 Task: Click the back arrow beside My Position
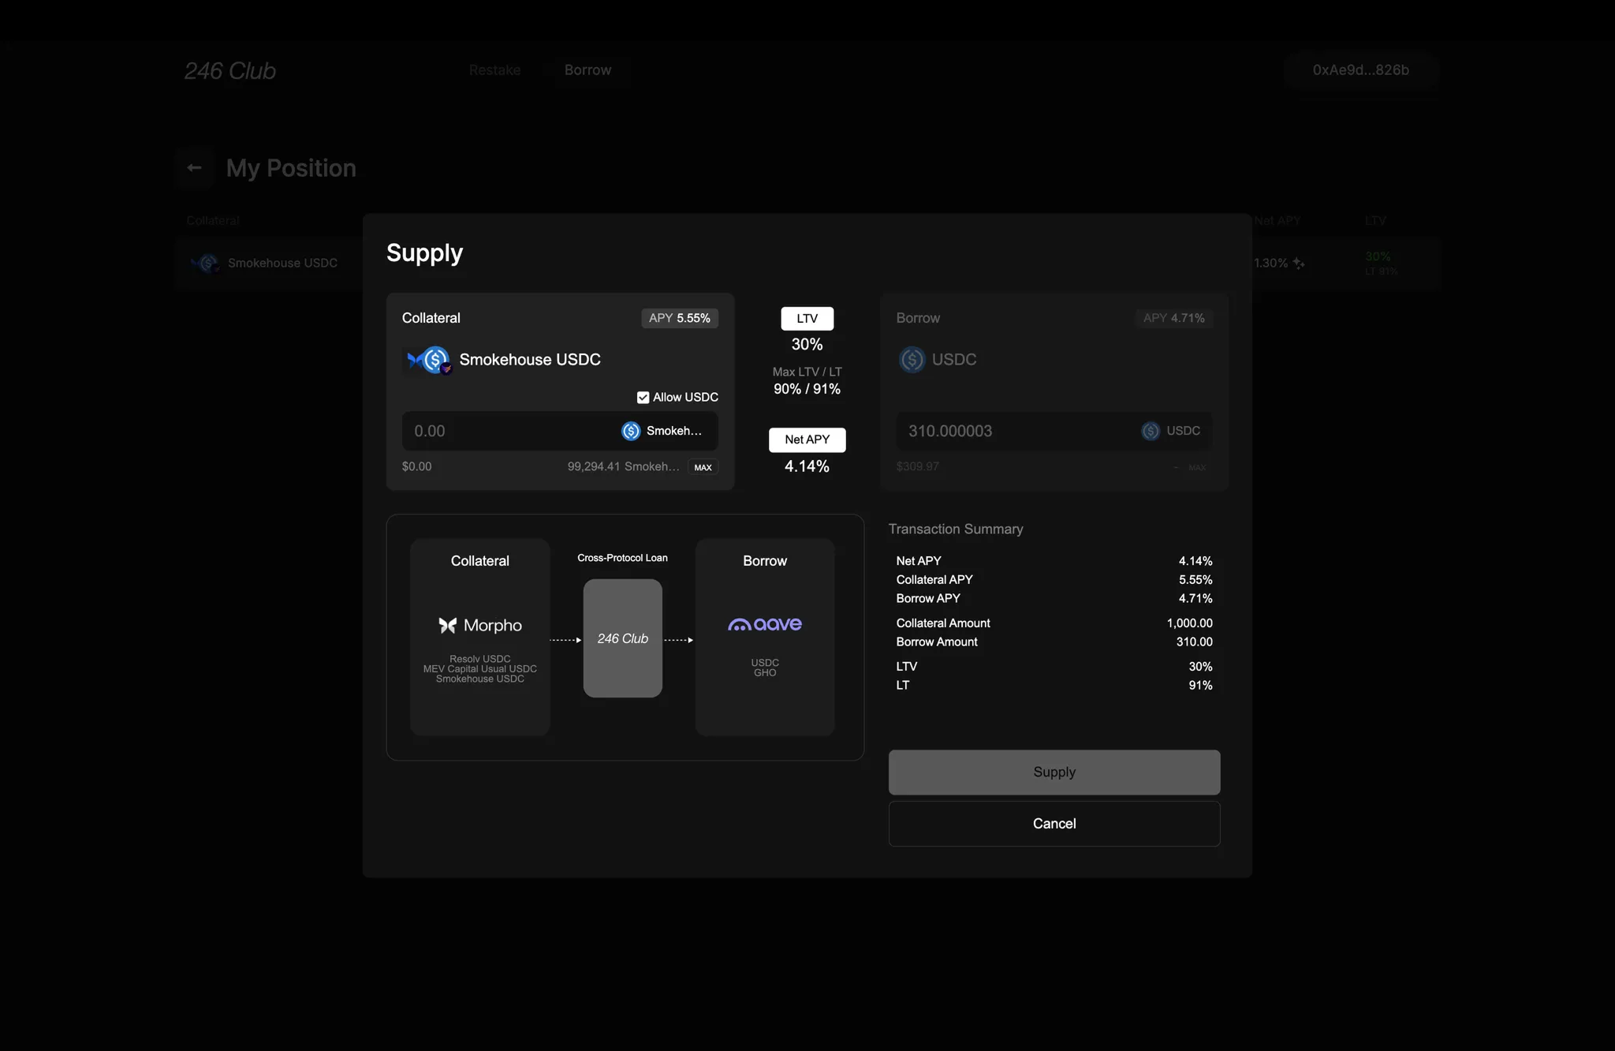coord(194,168)
